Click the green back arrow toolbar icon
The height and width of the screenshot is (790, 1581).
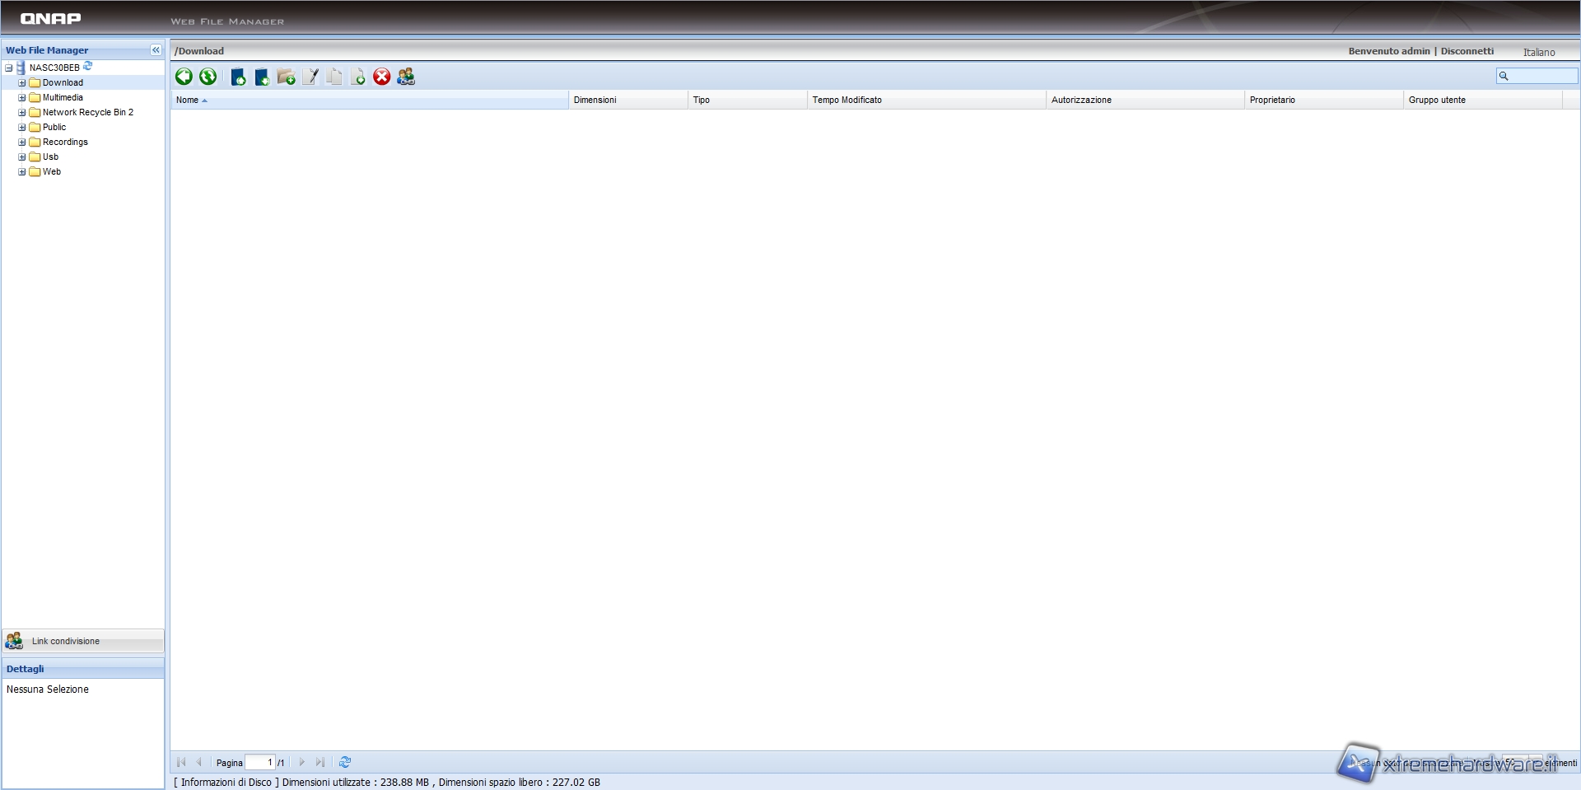click(184, 77)
